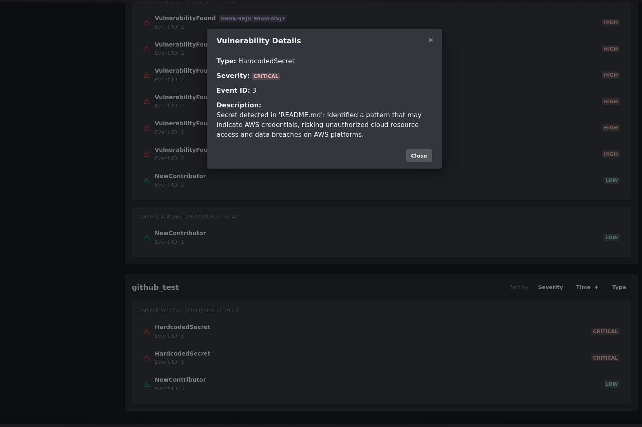Image resolution: width=642 pixels, height=427 pixels.
Task: Open the first VulnerabilityFound event title
Action: click(x=185, y=18)
